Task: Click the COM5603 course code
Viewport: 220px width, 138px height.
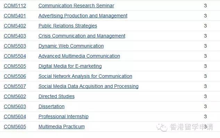Action: pyautogui.click(x=15, y=106)
